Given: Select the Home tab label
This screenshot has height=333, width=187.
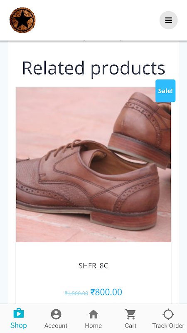Looking at the screenshot, I should (x=93, y=326).
